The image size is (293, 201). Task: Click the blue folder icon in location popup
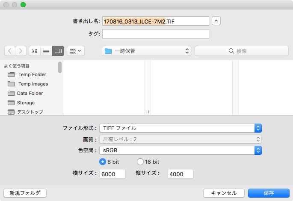pyautogui.click(x=108, y=51)
